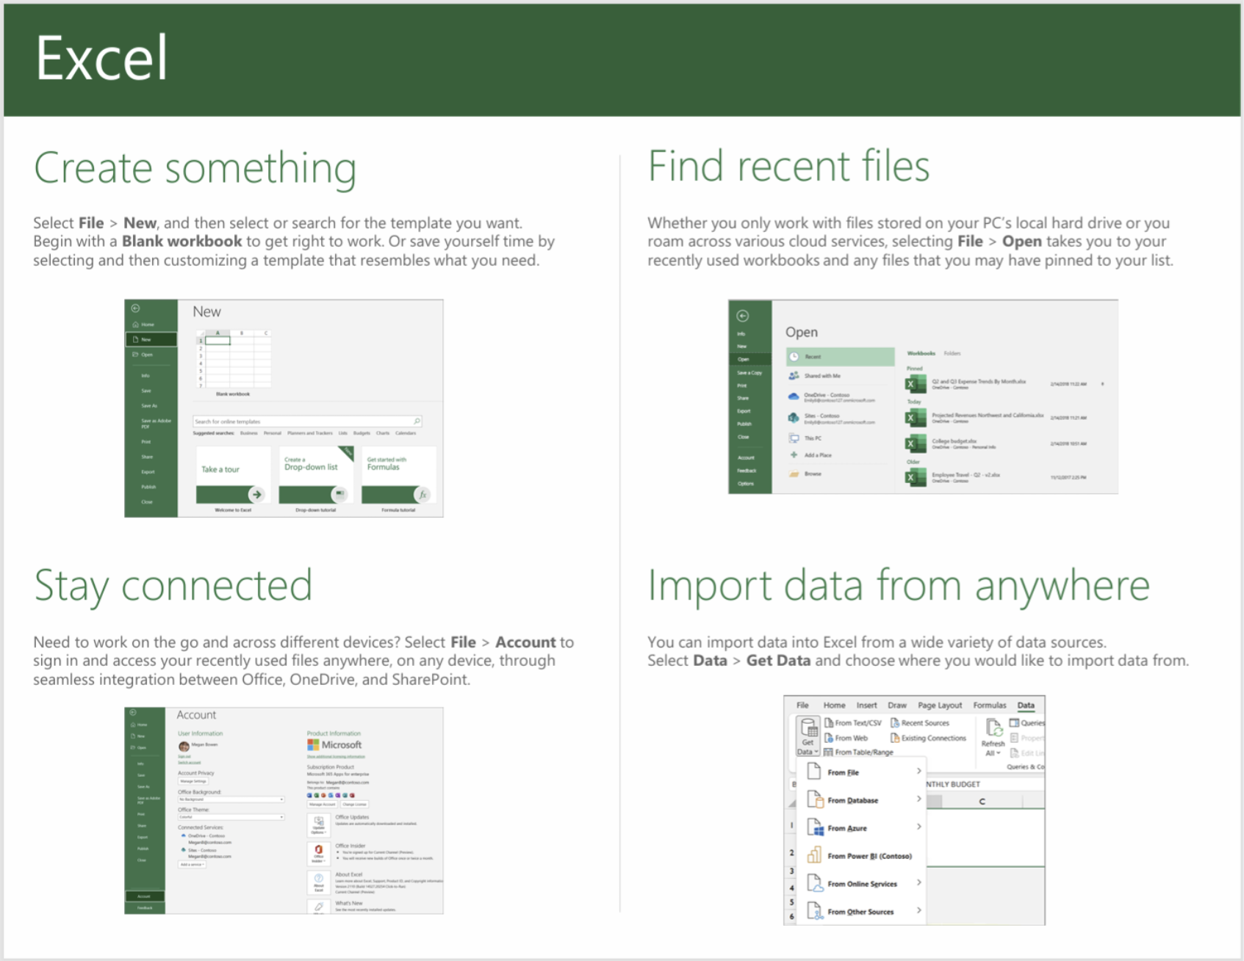Image resolution: width=1244 pixels, height=961 pixels.
Task: Click Existing Connections in the Data ribbon
Action: coord(932,739)
